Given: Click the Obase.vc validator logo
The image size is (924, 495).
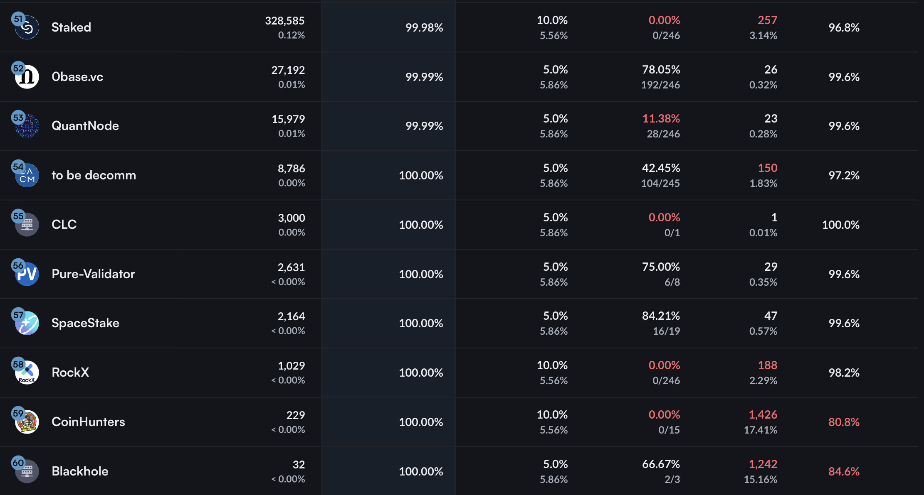Looking at the screenshot, I should pos(27,77).
